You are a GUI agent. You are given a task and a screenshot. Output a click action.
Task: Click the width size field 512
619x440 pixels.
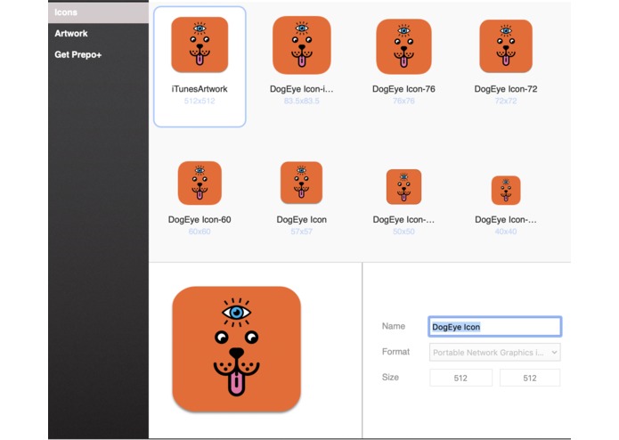(x=460, y=378)
